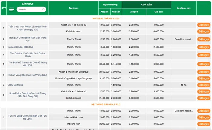Click the Thứ 2 - Thứ 5 teetime cell
The width and height of the screenshot is (212, 130).
tap(74, 55)
